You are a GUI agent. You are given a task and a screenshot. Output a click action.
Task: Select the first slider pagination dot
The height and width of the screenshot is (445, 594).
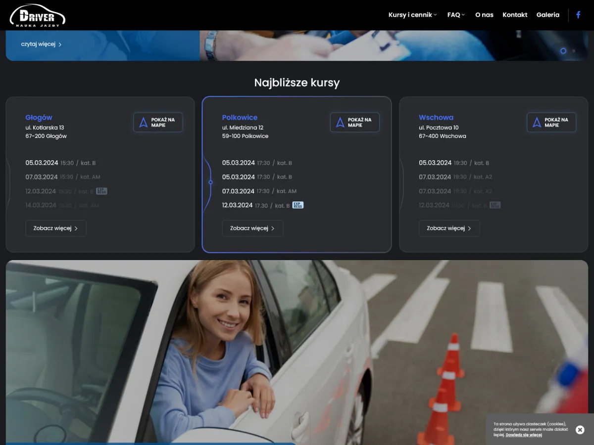(x=563, y=51)
